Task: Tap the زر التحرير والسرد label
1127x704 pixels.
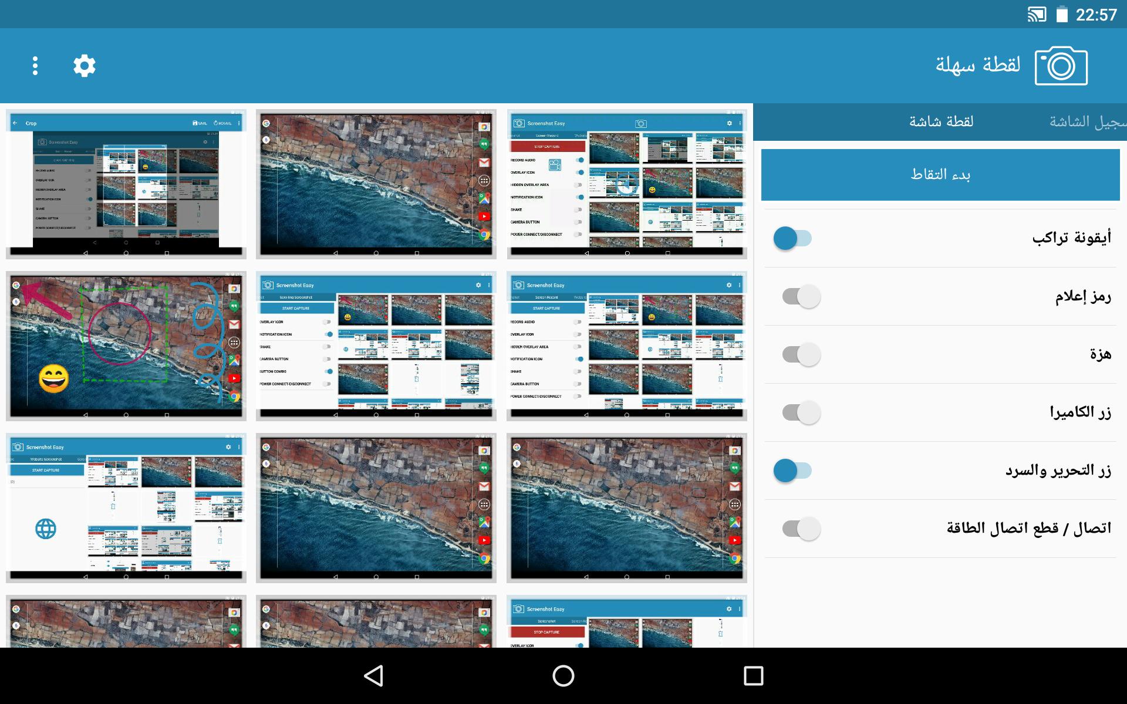Action: tap(1058, 471)
